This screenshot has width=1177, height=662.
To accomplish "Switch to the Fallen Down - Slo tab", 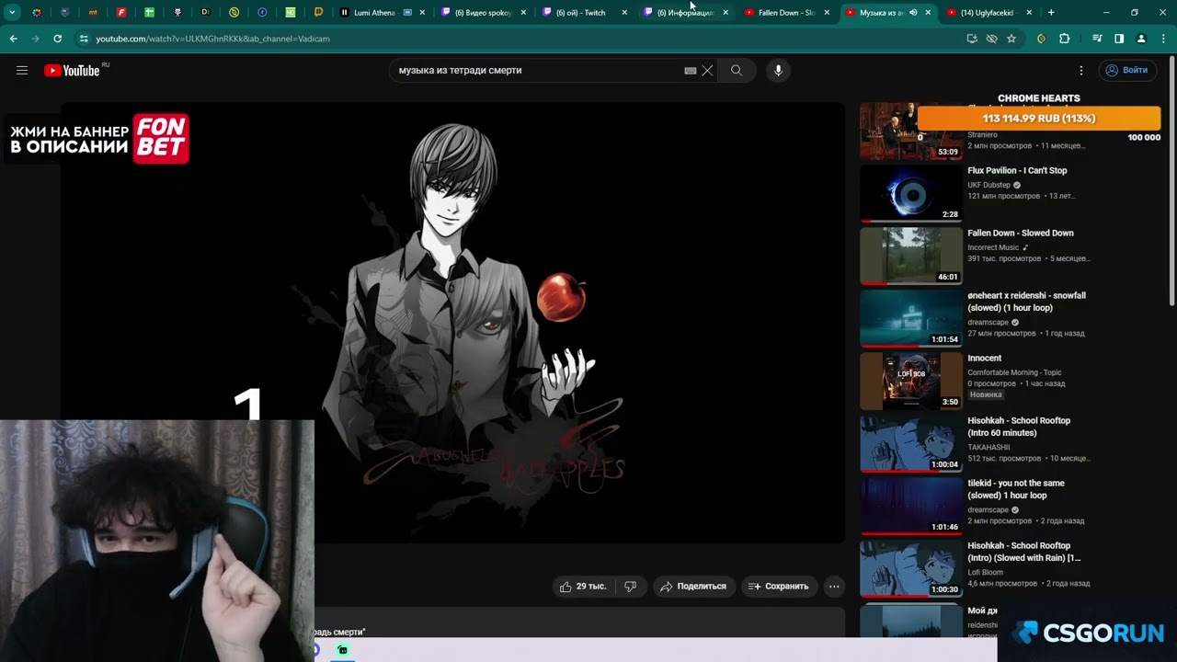I will tap(787, 13).
